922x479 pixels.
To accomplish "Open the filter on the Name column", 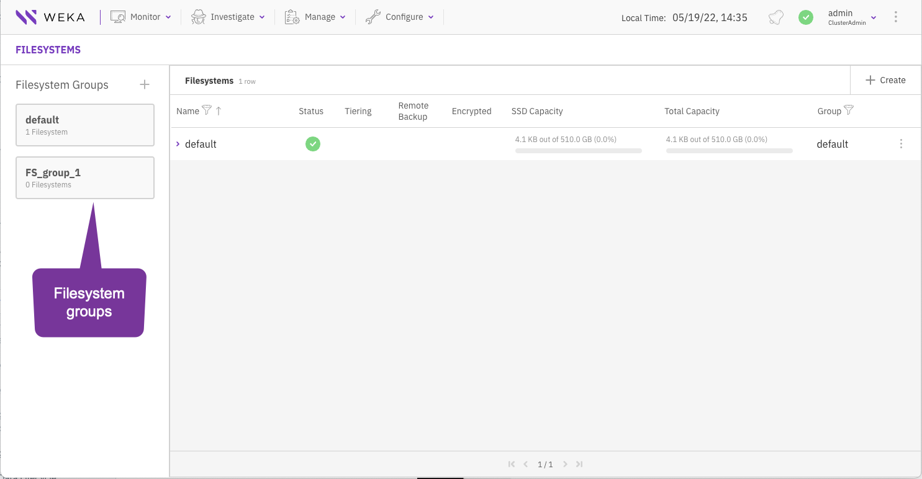I will [208, 110].
